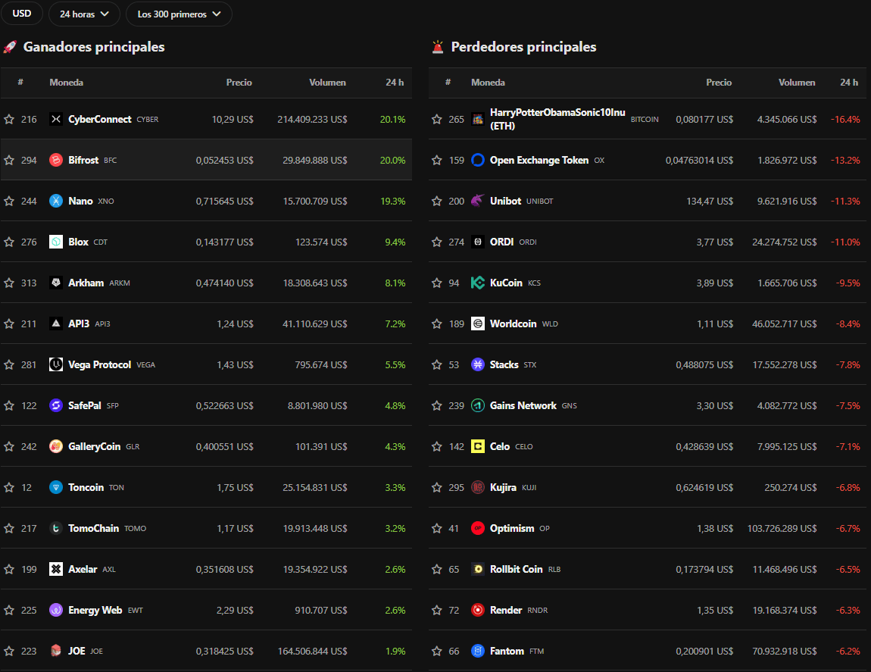Click the Toncoin blue logo icon
Viewport: 871px width, 672px height.
coord(56,487)
